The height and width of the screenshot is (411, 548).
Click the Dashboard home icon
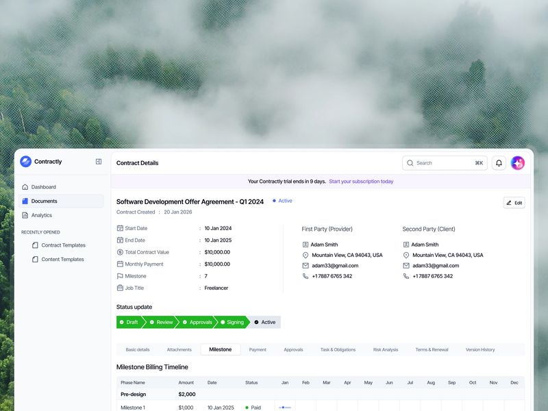(25, 187)
